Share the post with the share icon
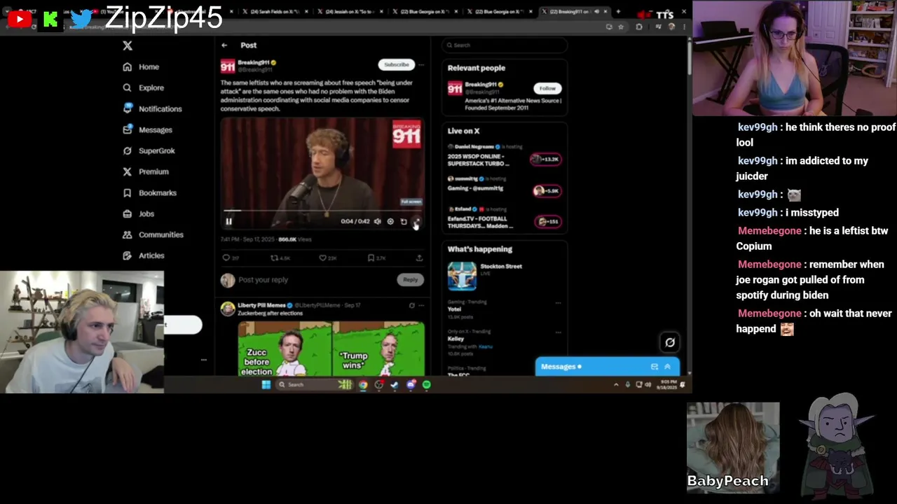897x504 pixels. tap(419, 258)
